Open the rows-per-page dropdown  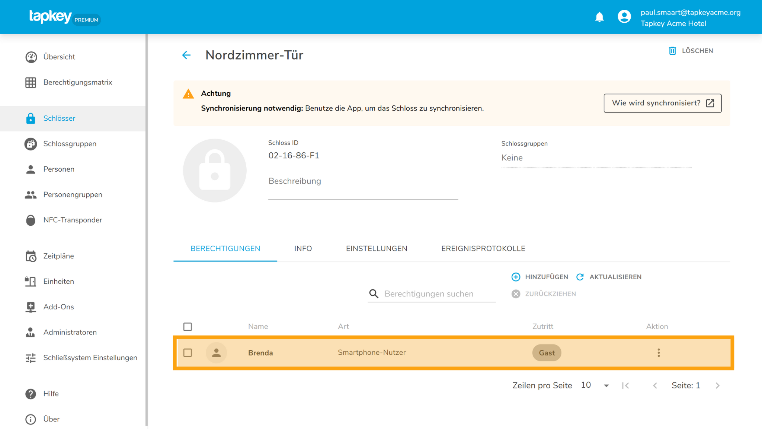coord(595,385)
